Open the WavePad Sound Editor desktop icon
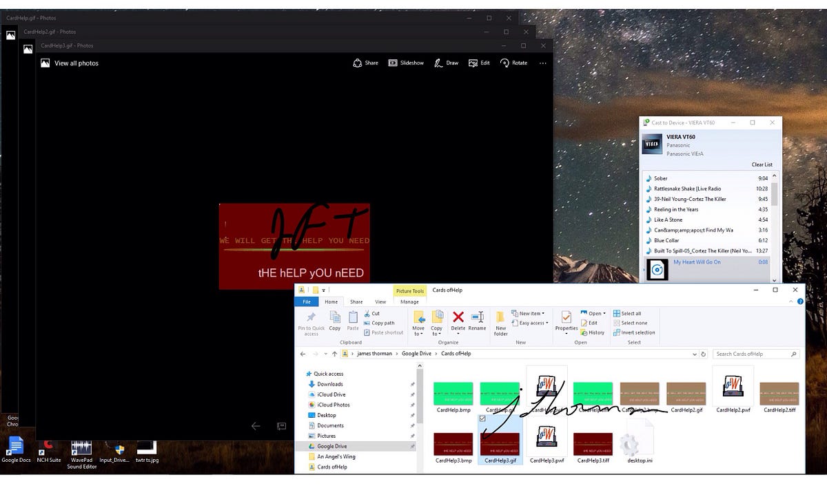This screenshot has width=827, height=488. coord(81,450)
